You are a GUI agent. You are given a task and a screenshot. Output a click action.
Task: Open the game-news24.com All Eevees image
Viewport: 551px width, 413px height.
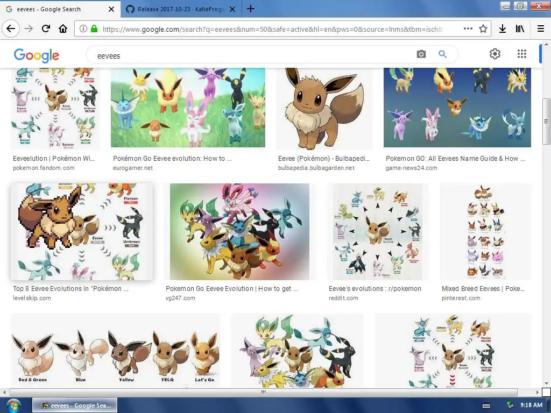pos(457,108)
